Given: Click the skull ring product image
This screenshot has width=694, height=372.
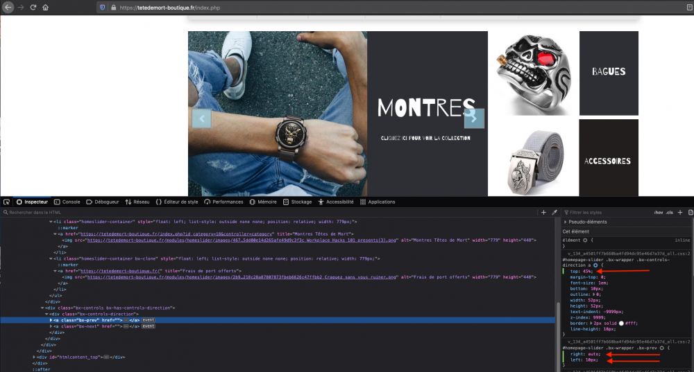Looking at the screenshot, I should click(x=533, y=73).
